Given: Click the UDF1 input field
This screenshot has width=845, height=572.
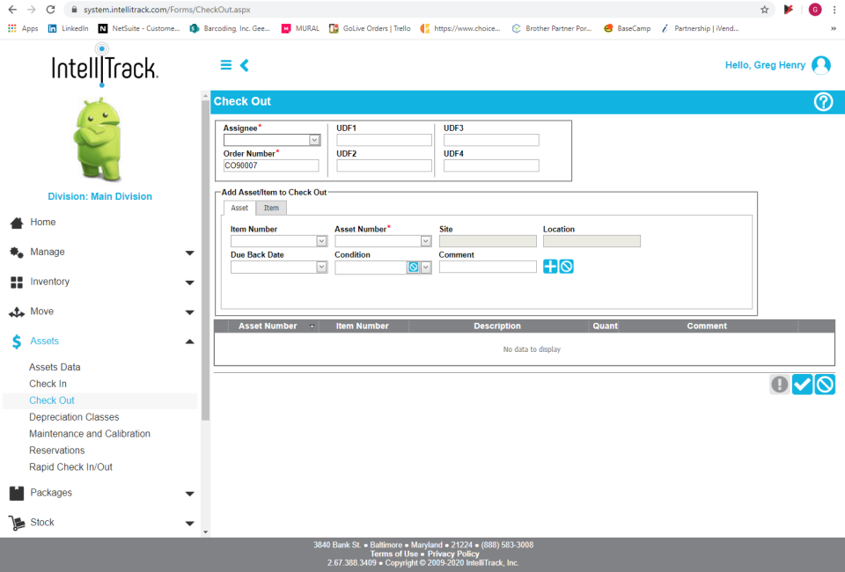Looking at the screenshot, I should [x=385, y=141].
